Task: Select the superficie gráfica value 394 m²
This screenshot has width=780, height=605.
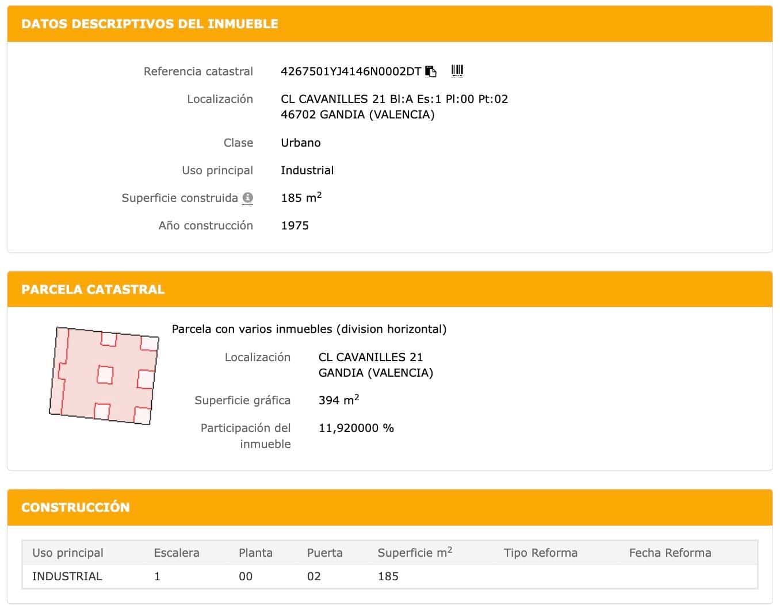Action: click(x=338, y=400)
